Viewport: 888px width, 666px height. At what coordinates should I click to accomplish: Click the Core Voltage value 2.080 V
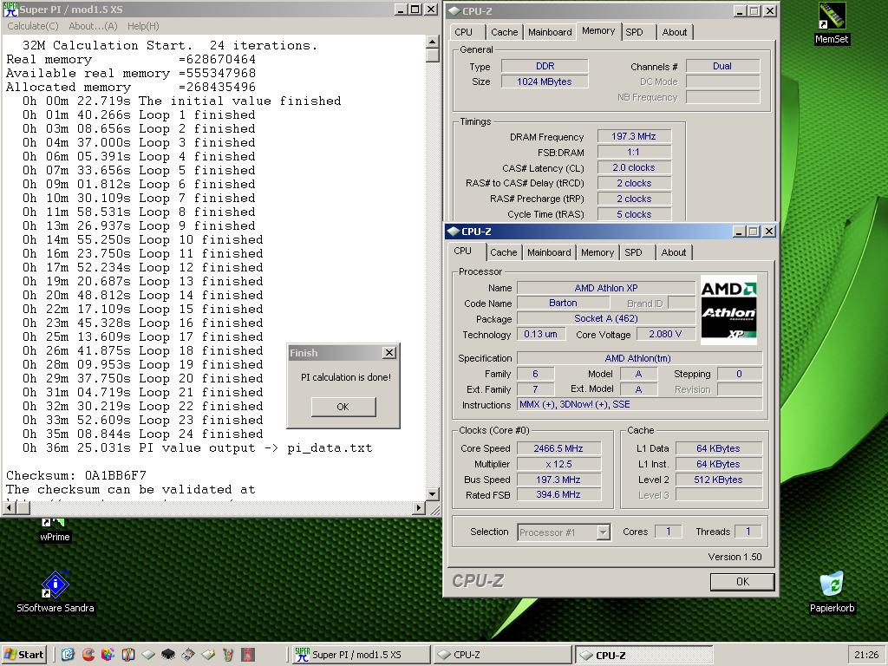[665, 334]
